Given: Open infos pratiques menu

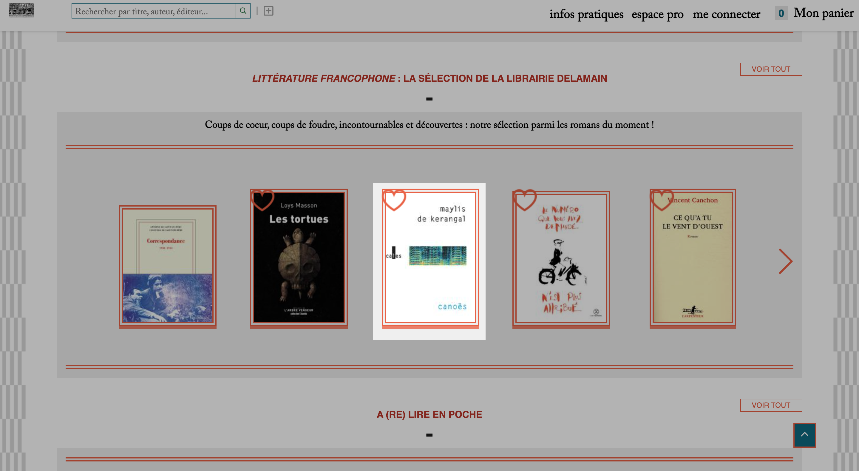Looking at the screenshot, I should pos(586,14).
